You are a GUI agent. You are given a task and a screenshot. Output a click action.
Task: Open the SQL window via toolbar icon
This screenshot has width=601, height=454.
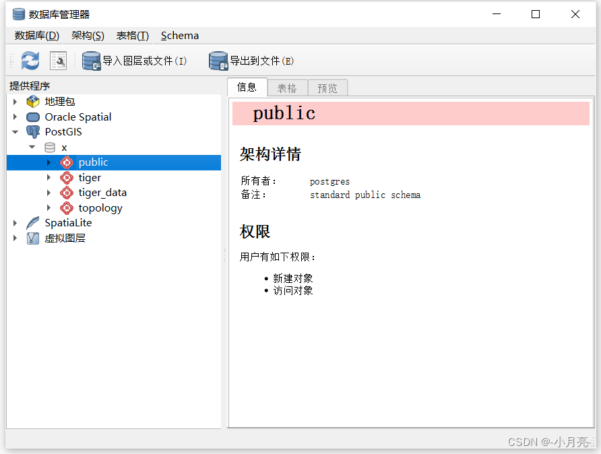(x=58, y=61)
